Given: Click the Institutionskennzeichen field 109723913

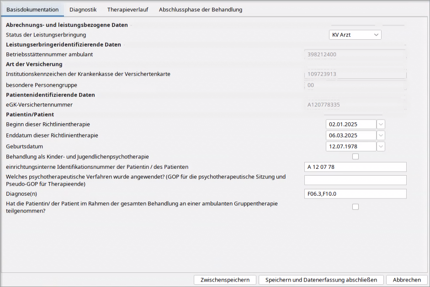Looking at the screenshot, I should pos(356,74).
